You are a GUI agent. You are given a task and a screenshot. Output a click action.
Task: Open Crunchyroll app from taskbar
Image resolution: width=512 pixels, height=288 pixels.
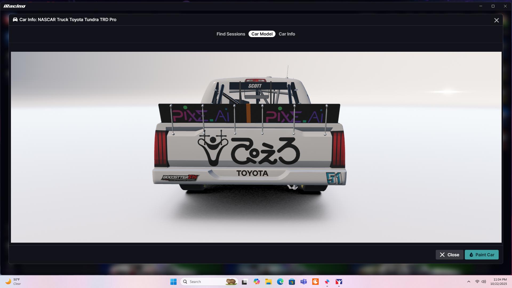click(315, 282)
